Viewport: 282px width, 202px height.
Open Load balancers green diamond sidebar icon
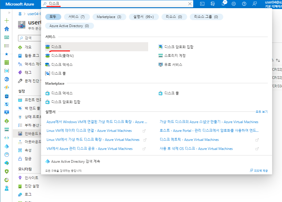tap(7, 121)
